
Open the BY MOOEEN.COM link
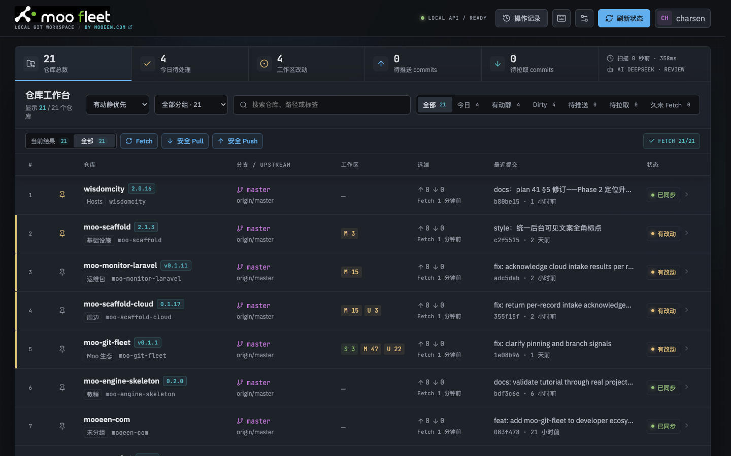coord(108,27)
